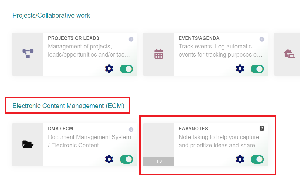Click the calendar icon of Events/Agenda
Screen dimensions: 300x184
tap(159, 54)
